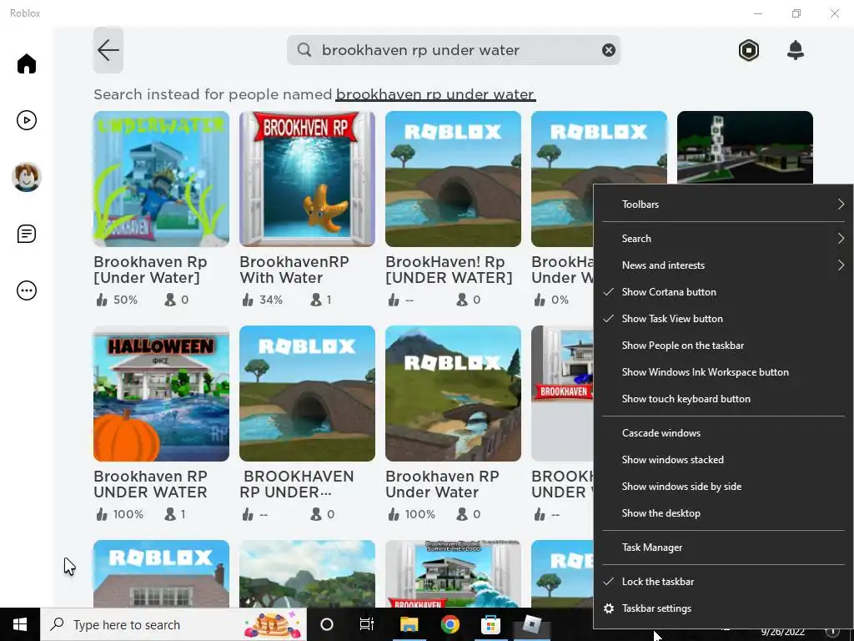Open BROOKHAVEN RP UNDER... game title
Image resolution: width=854 pixels, height=641 pixels.
coord(298,484)
